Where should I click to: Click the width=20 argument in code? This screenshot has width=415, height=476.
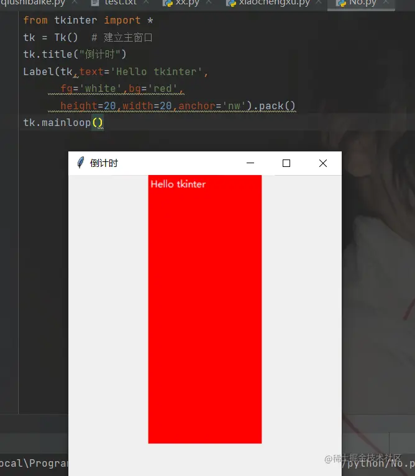coord(147,106)
